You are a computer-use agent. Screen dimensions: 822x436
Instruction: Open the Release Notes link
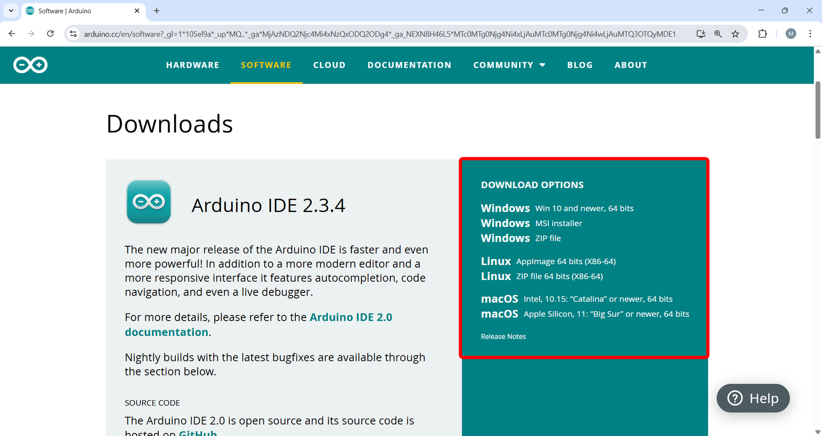tap(503, 336)
